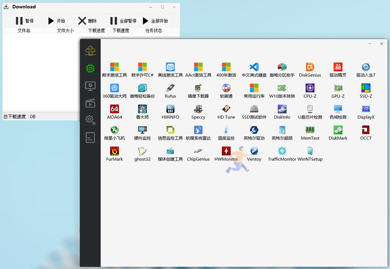Image resolution: width=390 pixels, height=269 pixels.
Task: Open WinNTSetup
Action: (310, 154)
